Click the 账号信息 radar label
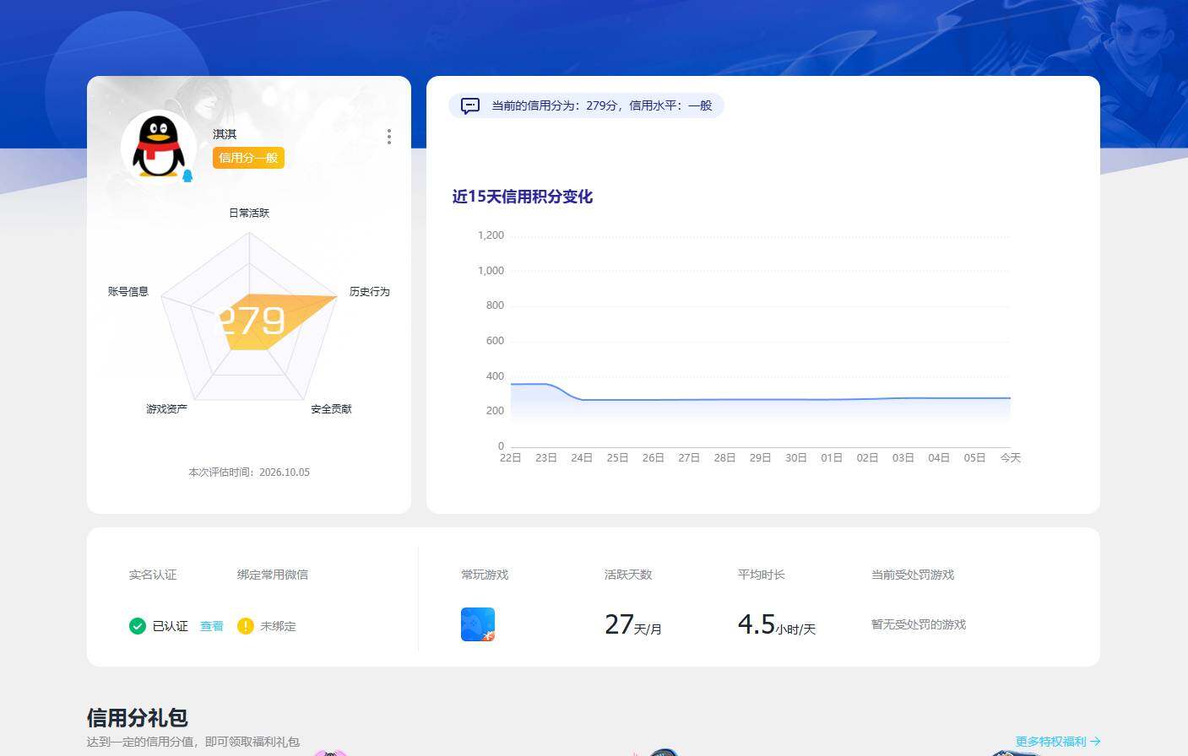The height and width of the screenshot is (756, 1188). click(x=128, y=292)
